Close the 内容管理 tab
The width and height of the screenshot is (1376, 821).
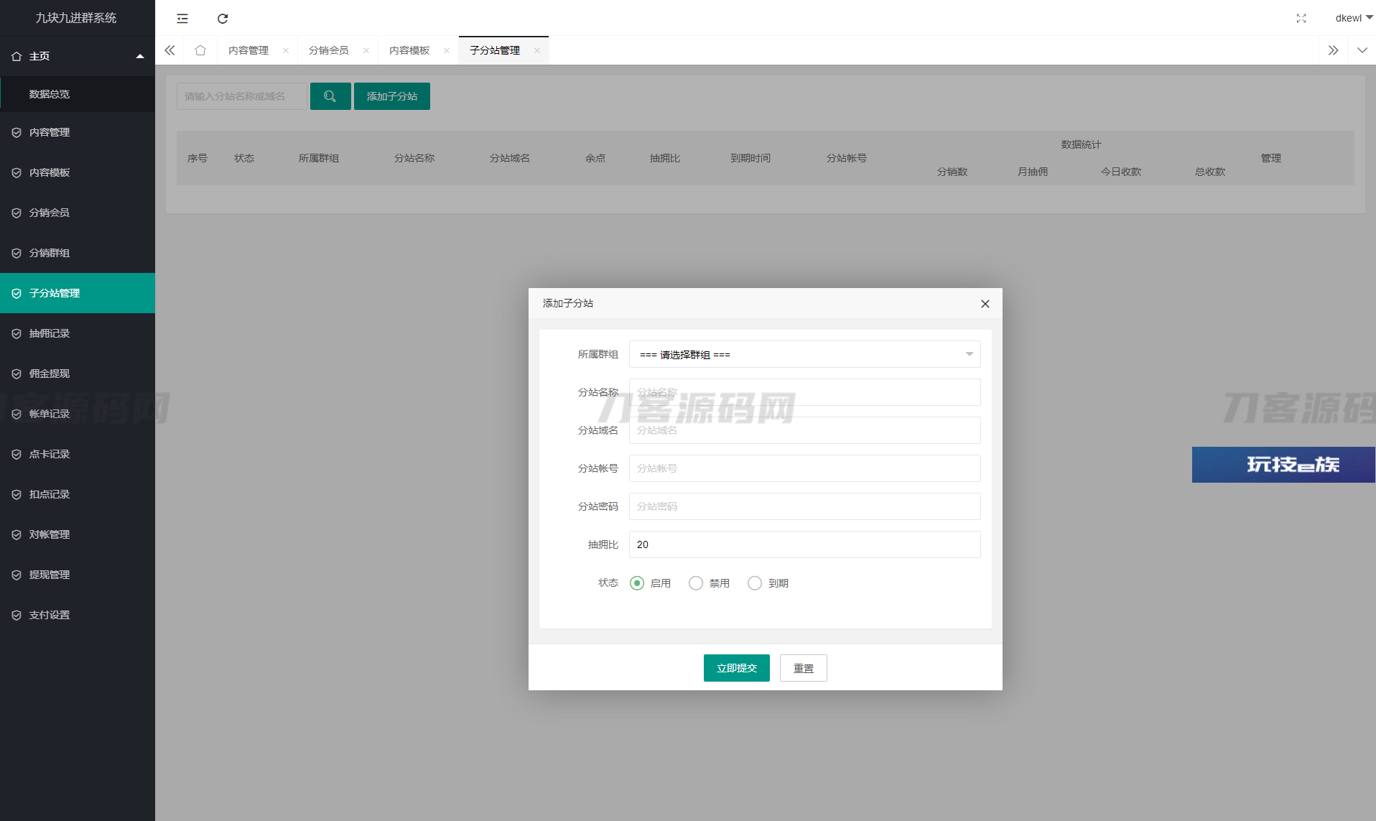tap(286, 50)
